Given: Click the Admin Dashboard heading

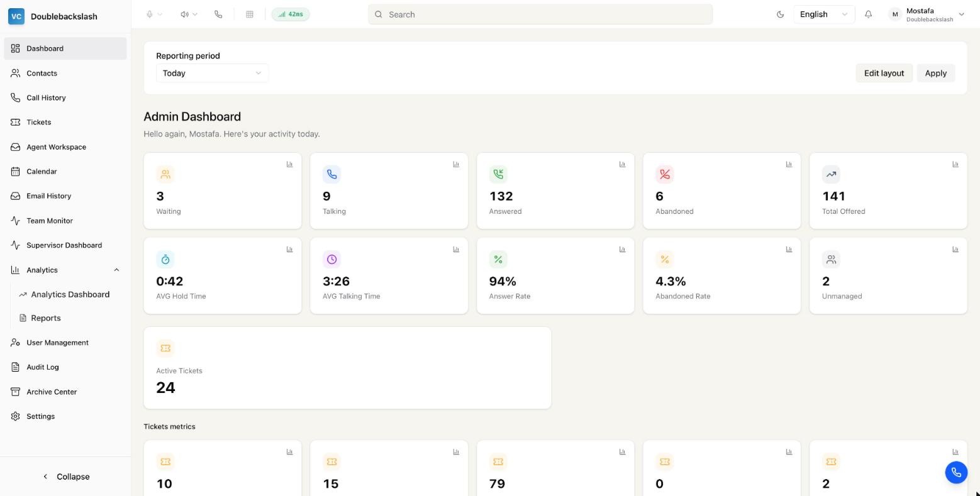Looking at the screenshot, I should pyautogui.click(x=192, y=116).
